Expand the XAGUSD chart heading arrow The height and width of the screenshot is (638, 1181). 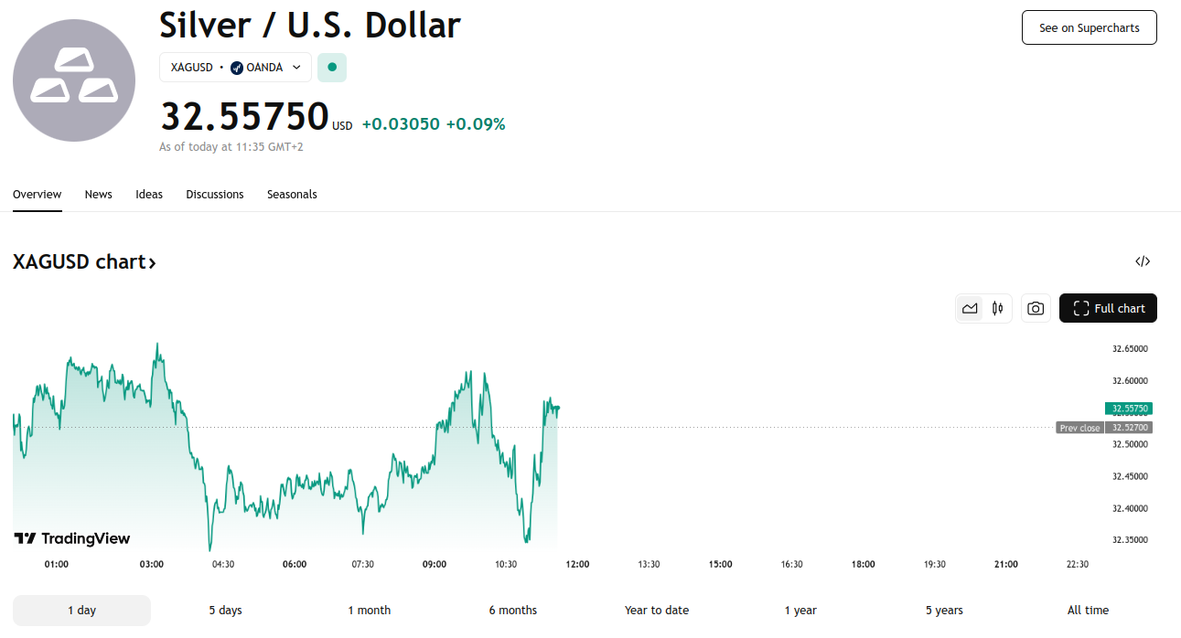pyautogui.click(x=153, y=262)
